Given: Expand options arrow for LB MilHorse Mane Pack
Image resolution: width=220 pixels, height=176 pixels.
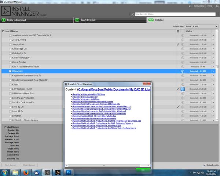Looking at the screenshot, I should [213, 93].
